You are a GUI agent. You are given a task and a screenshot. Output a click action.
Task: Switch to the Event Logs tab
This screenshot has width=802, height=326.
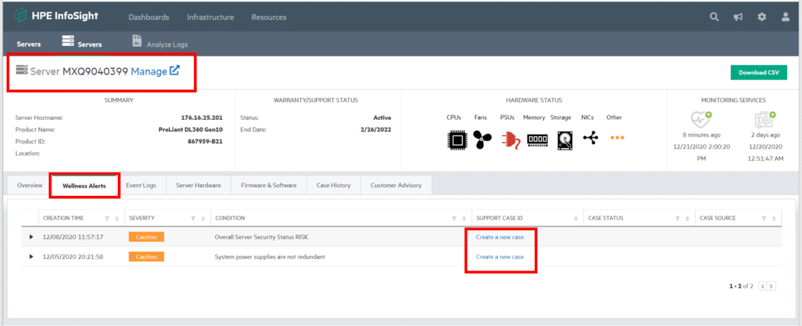coord(141,185)
